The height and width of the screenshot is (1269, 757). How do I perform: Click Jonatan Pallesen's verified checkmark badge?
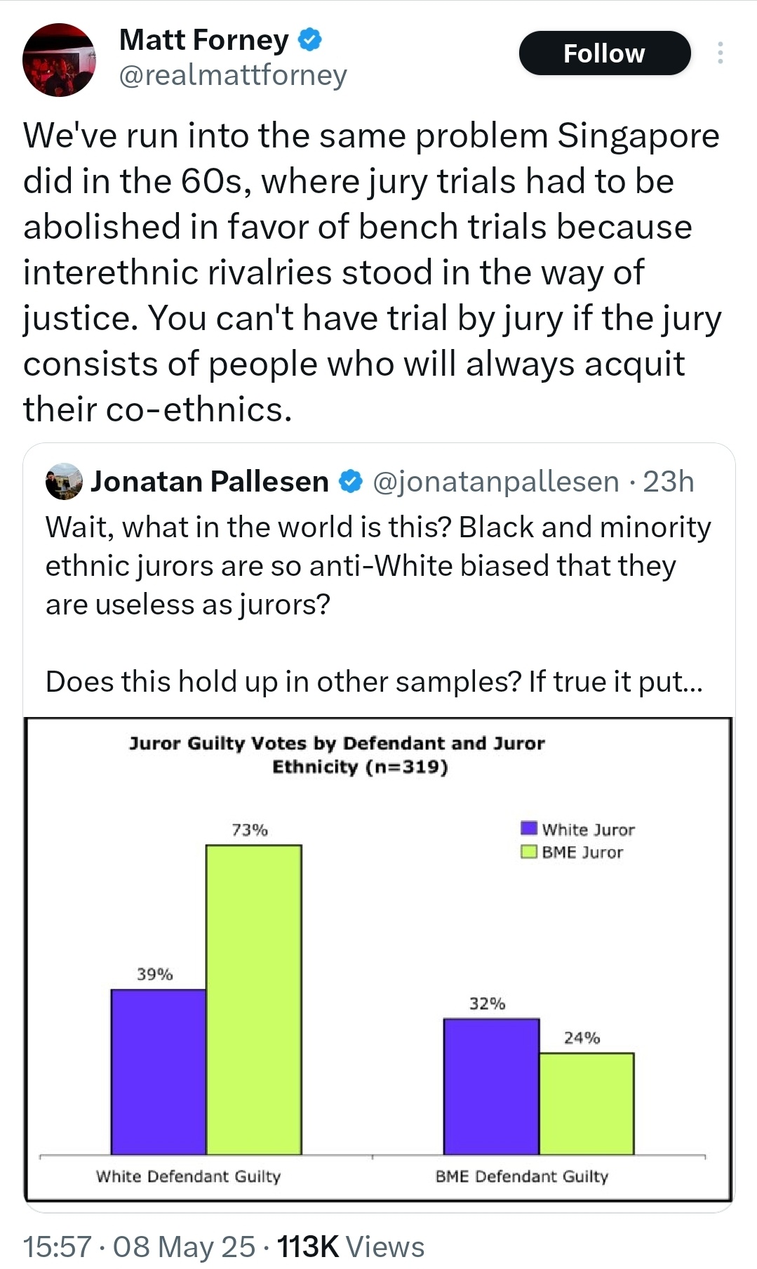click(350, 482)
